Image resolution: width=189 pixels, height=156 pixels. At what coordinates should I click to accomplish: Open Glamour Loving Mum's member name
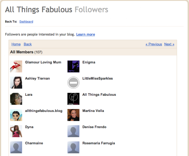pos(43,62)
